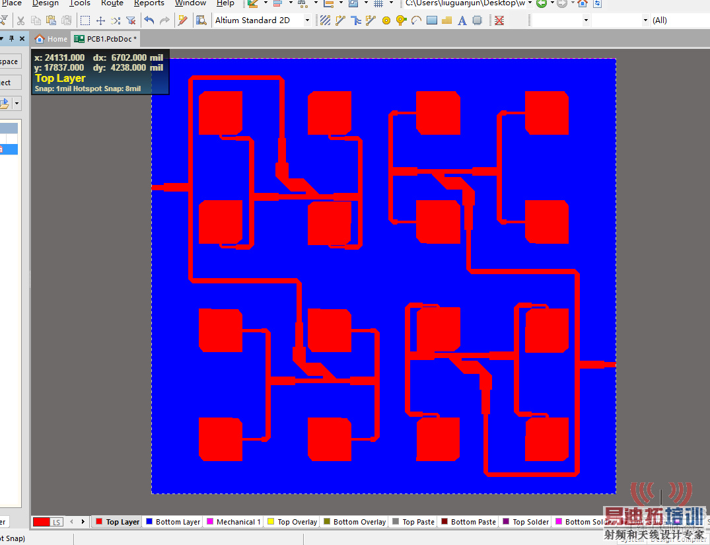The image size is (710, 545).
Task: Open the Tools menu
Action: coord(80,3)
